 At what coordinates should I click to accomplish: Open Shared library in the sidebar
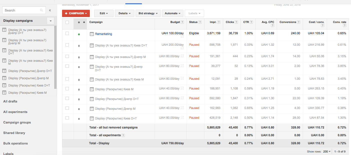14,133
